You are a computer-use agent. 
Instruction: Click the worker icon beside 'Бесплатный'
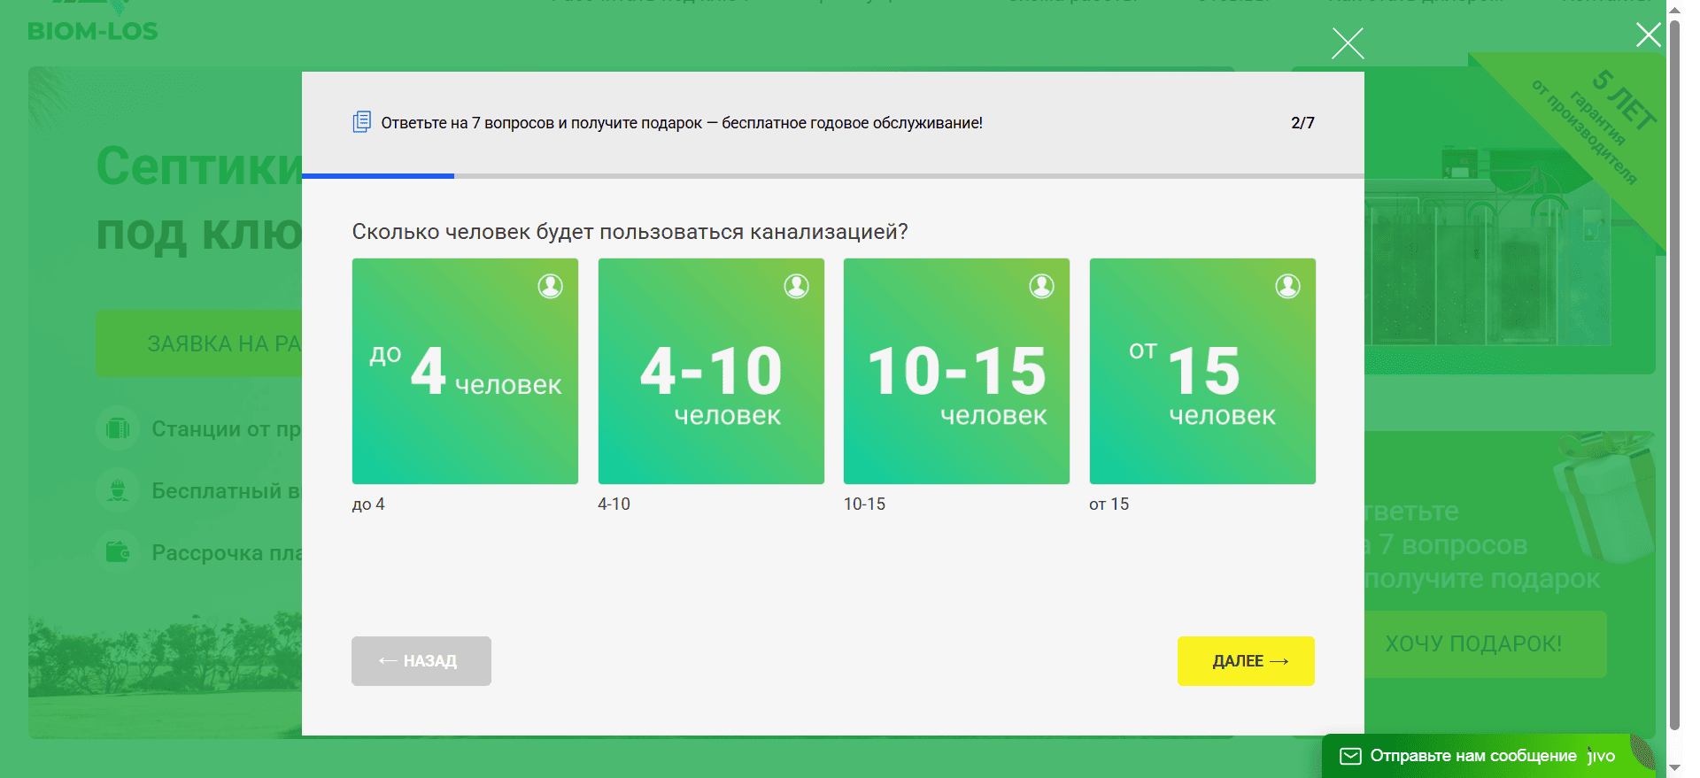point(118,490)
